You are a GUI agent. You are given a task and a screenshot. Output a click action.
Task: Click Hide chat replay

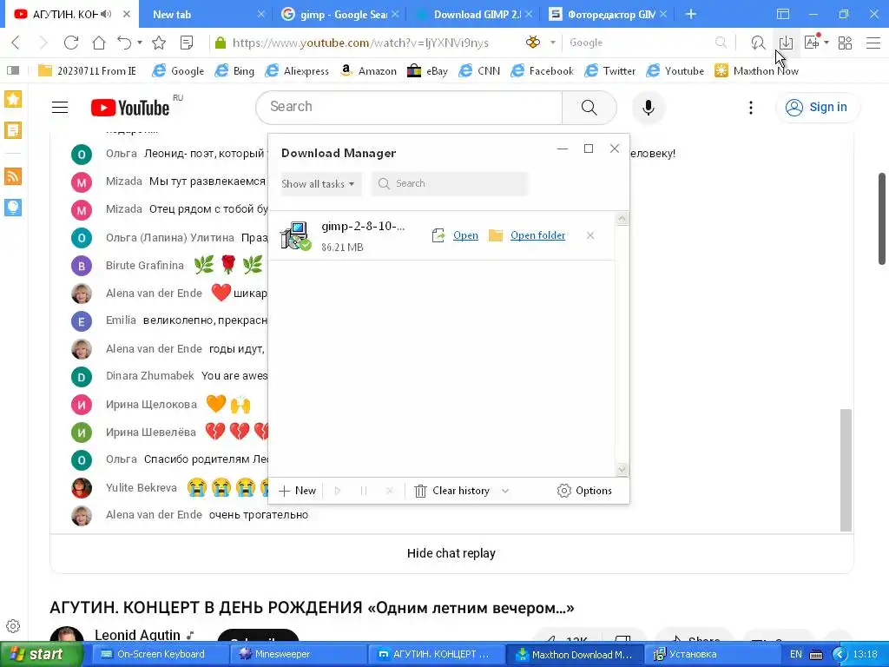coord(451,553)
